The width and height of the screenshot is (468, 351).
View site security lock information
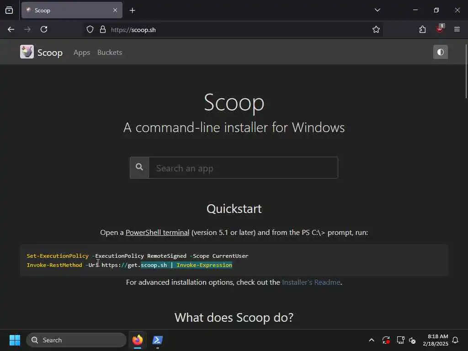tap(103, 30)
